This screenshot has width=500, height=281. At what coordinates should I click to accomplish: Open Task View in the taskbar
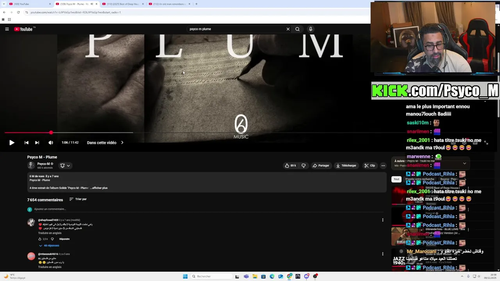click(237, 276)
